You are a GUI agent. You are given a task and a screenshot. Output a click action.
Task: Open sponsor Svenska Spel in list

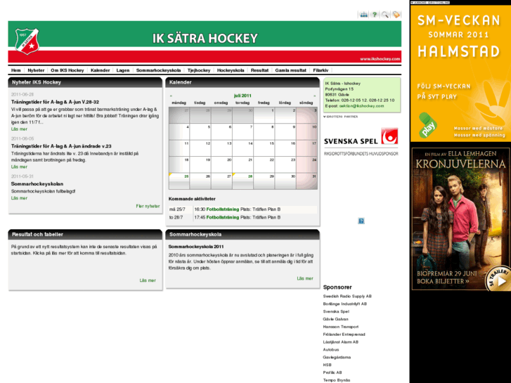(336, 311)
